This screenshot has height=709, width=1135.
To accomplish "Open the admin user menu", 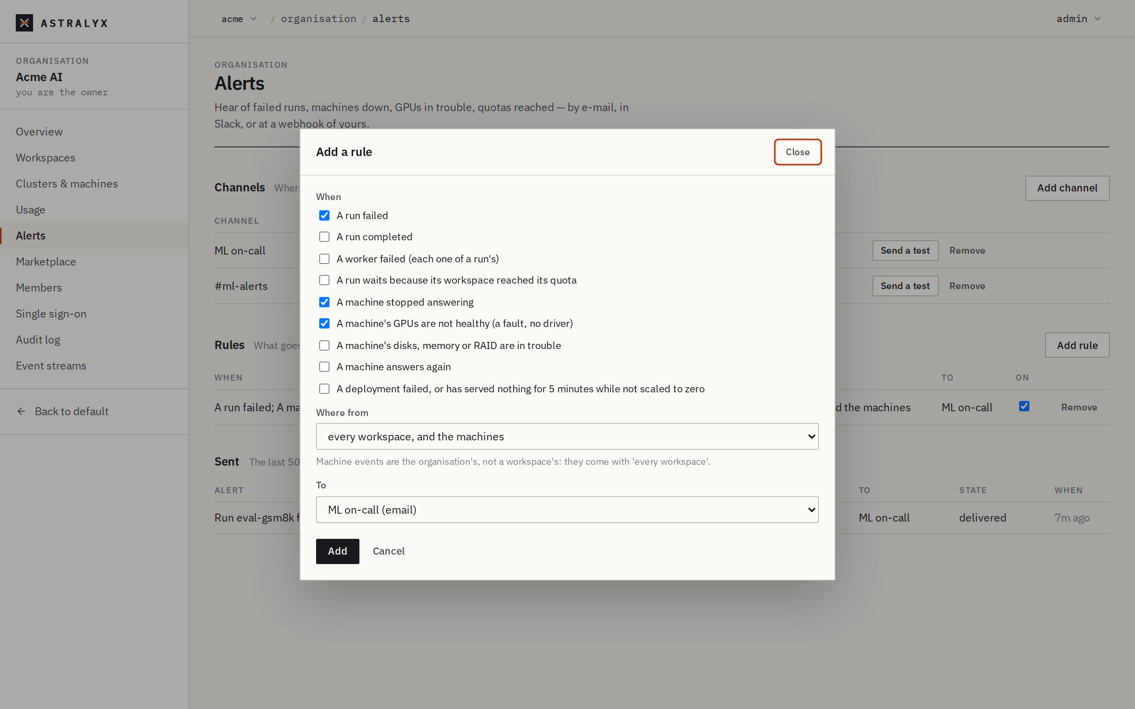I will pyautogui.click(x=1078, y=19).
